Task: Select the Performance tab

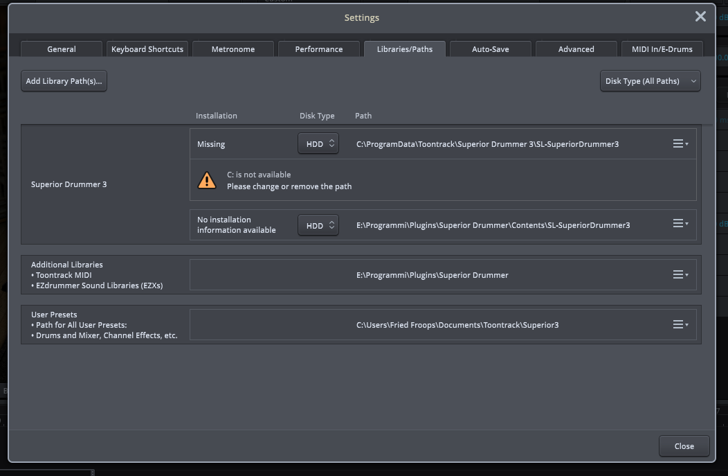Action: coord(319,49)
